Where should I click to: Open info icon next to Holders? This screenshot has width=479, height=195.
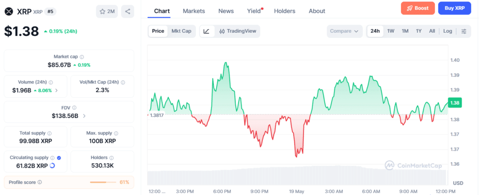(111, 158)
